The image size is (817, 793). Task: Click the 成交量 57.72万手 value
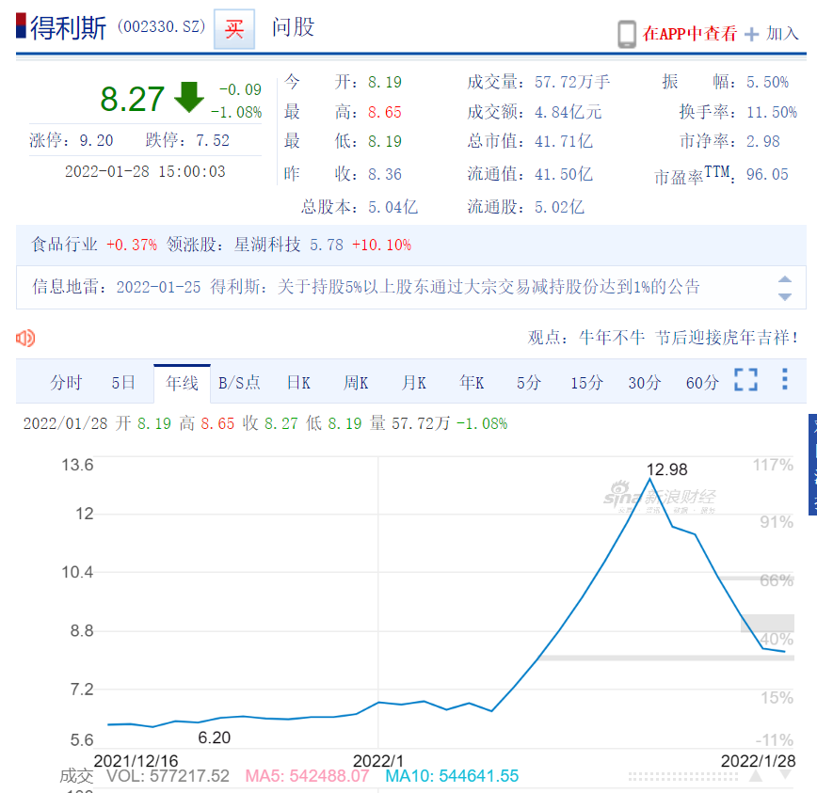tap(572, 82)
